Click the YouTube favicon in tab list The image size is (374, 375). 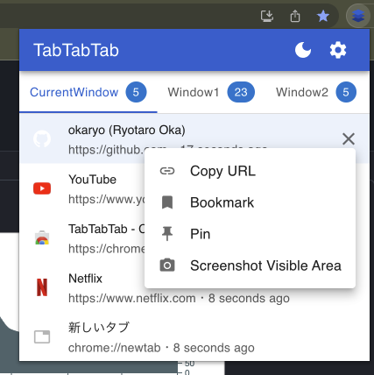point(42,188)
